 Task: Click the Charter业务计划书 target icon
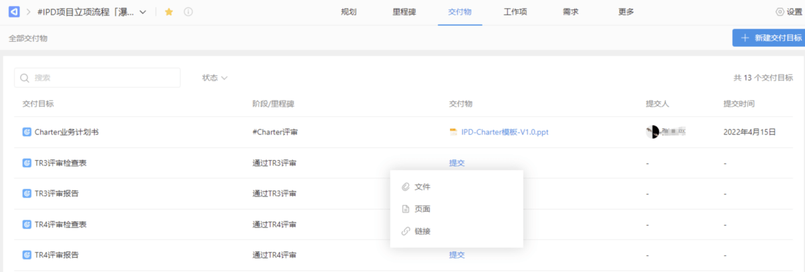click(27, 133)
